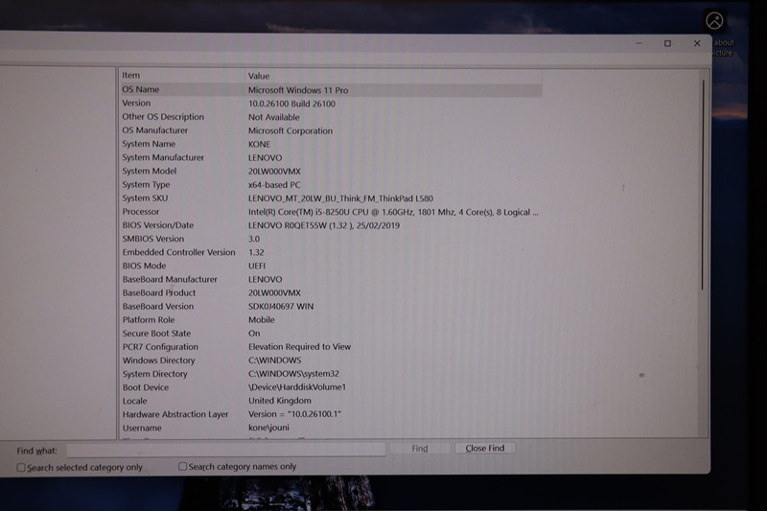Screen dimensions: 767x511
Task: Select the Processor row
Action: tap(330, 212)
